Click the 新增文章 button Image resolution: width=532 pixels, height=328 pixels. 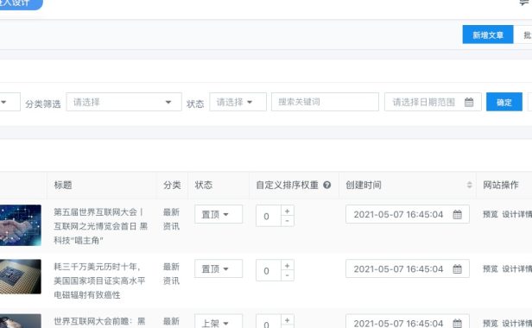click(488, 35)
